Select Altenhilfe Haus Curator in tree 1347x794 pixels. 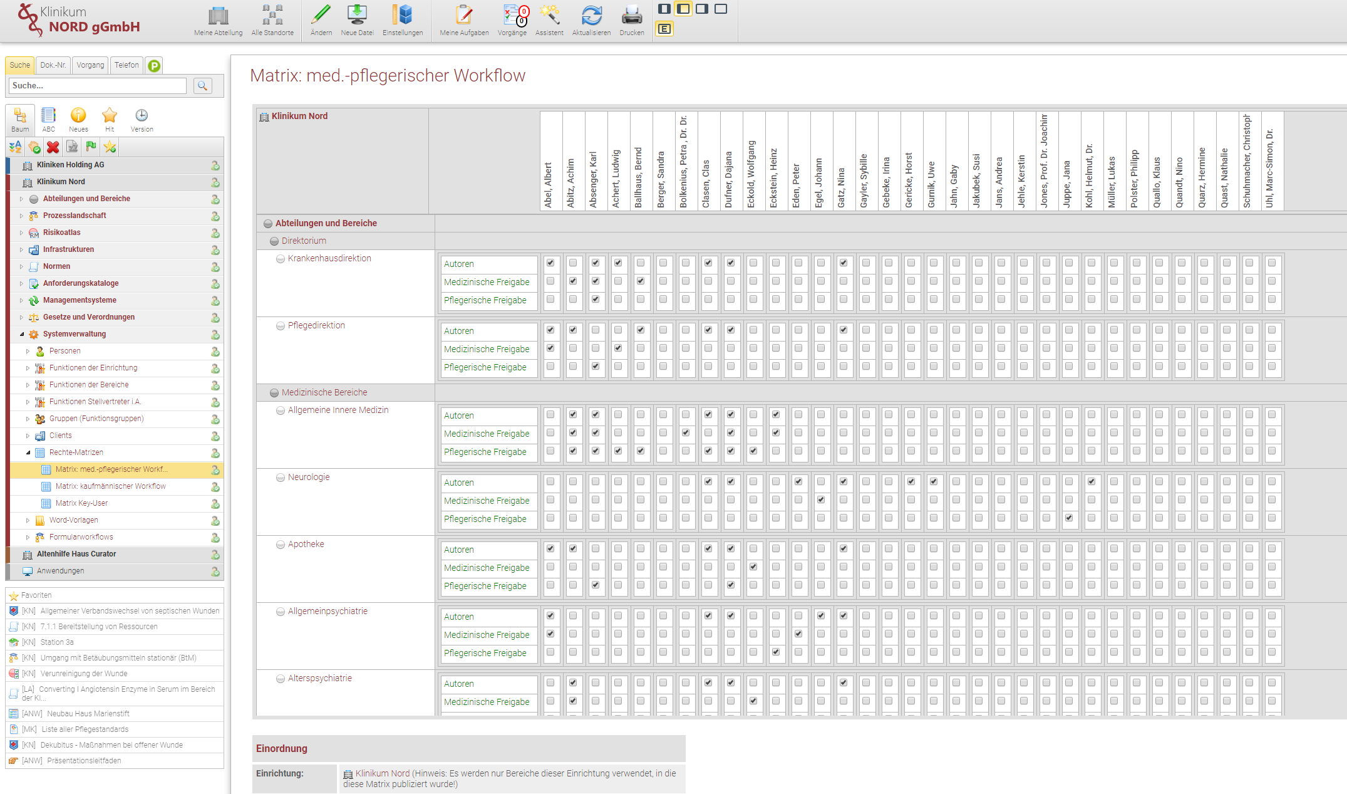[76, 554]
